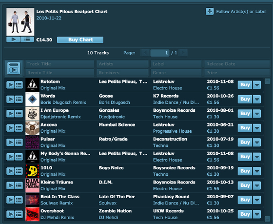The height and width of the screenshot is (224, 273).
Task: Open buy options dropdown for Kleine Träume
Action: (257, 185)
